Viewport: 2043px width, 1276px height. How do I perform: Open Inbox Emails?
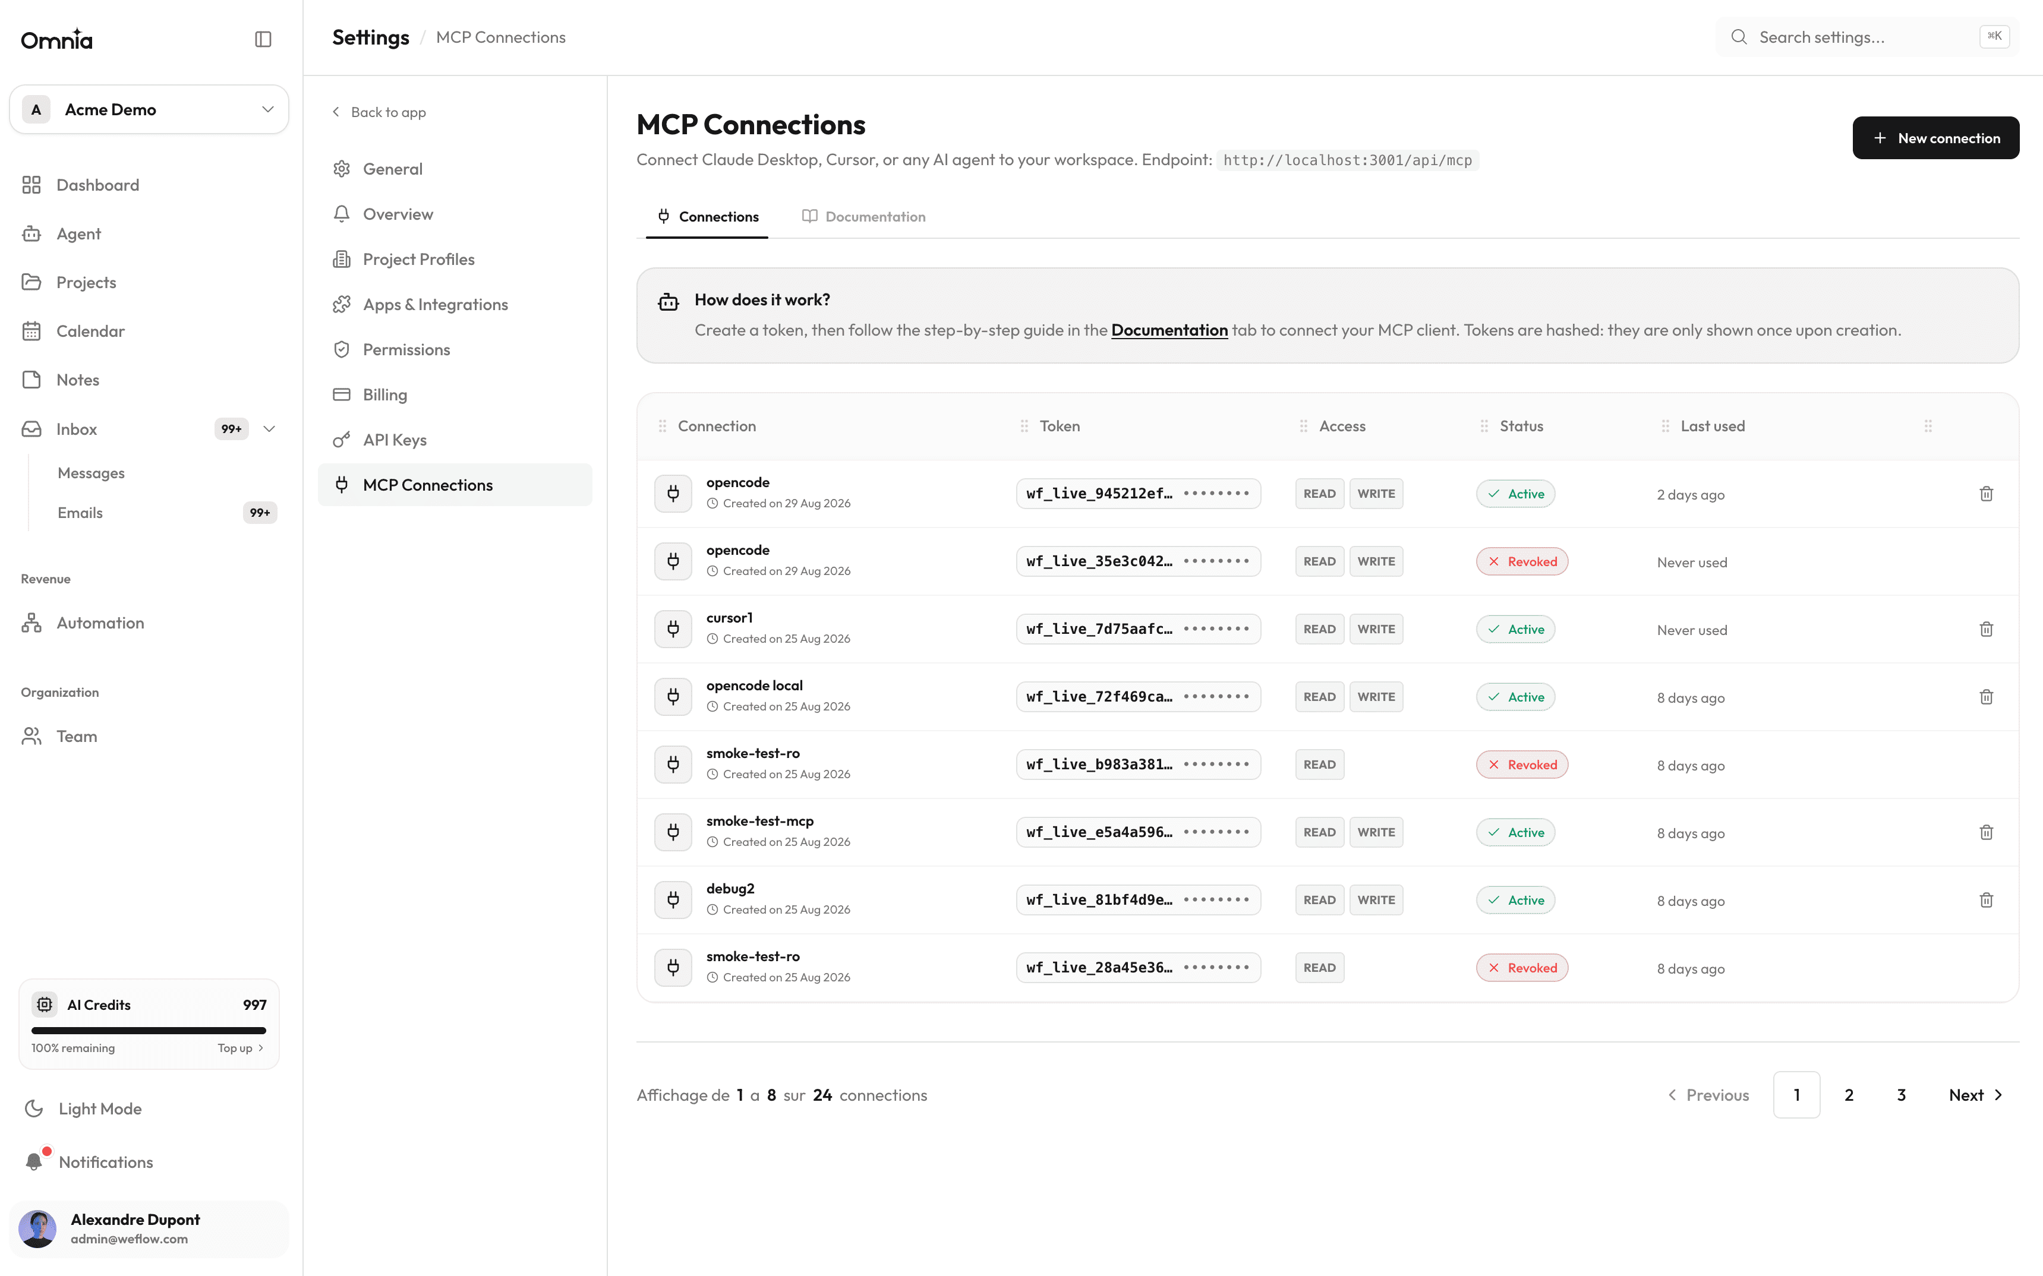tap(80, 513)
